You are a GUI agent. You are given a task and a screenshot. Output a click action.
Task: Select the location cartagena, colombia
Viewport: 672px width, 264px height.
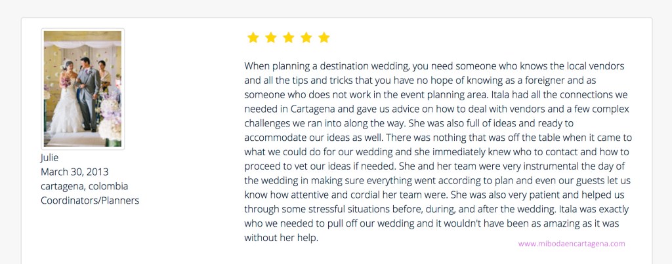tap(84, 186)
